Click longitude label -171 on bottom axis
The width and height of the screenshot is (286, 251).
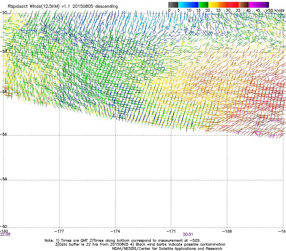[x=171, y=231]
